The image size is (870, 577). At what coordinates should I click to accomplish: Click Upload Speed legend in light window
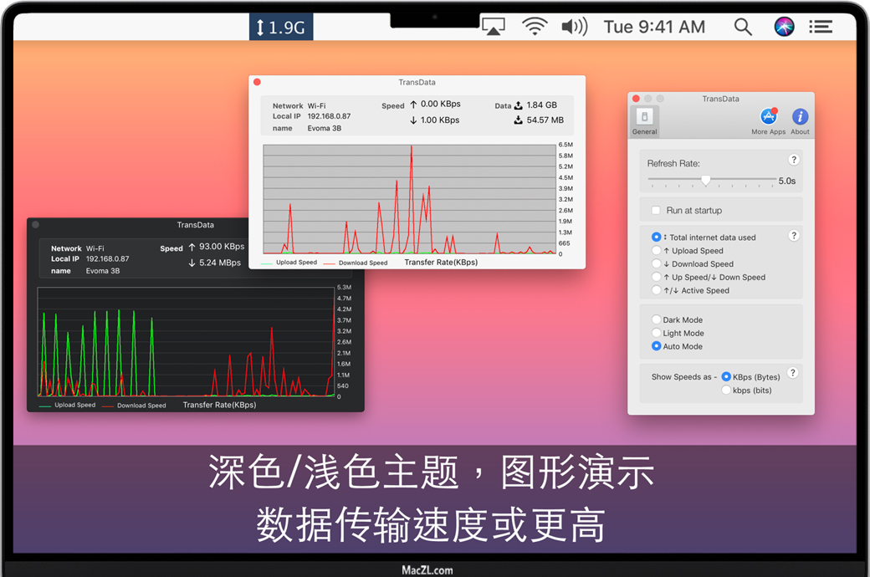296,263
